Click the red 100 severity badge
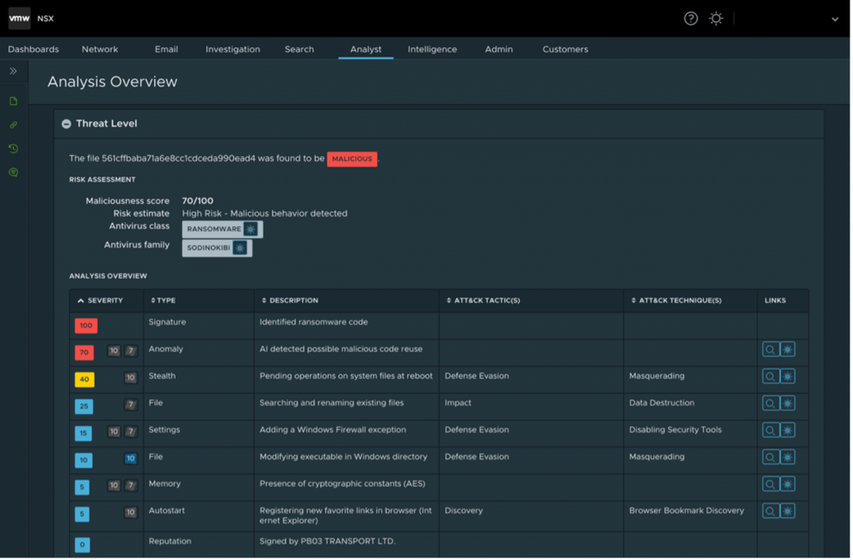This screenshot has width=853, height=560. point(86,326)
